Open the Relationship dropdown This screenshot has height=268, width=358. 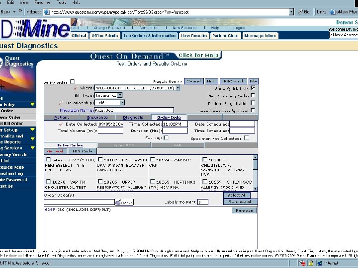pyautogui.click(x=122, y=103)
